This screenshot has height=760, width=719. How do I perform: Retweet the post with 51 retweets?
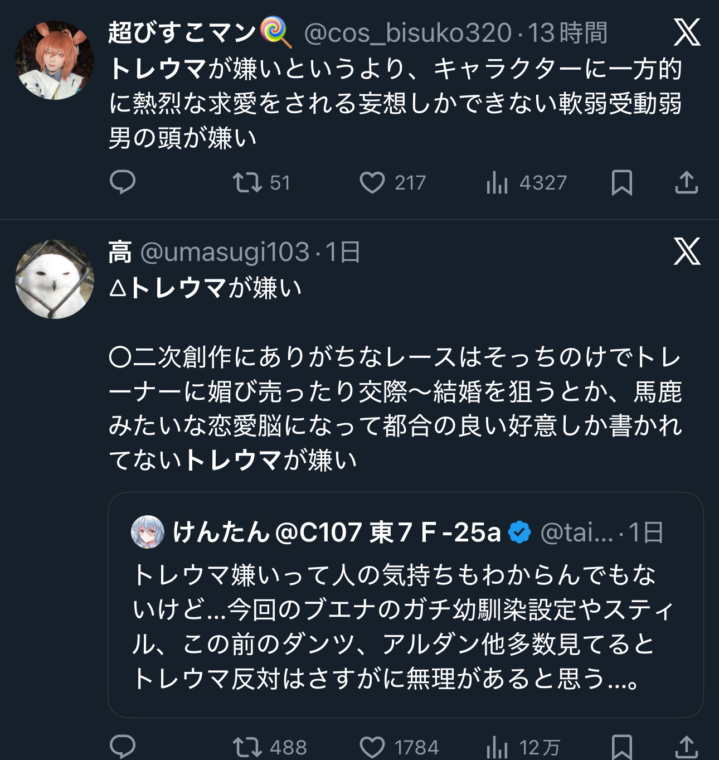click(247, 182)
